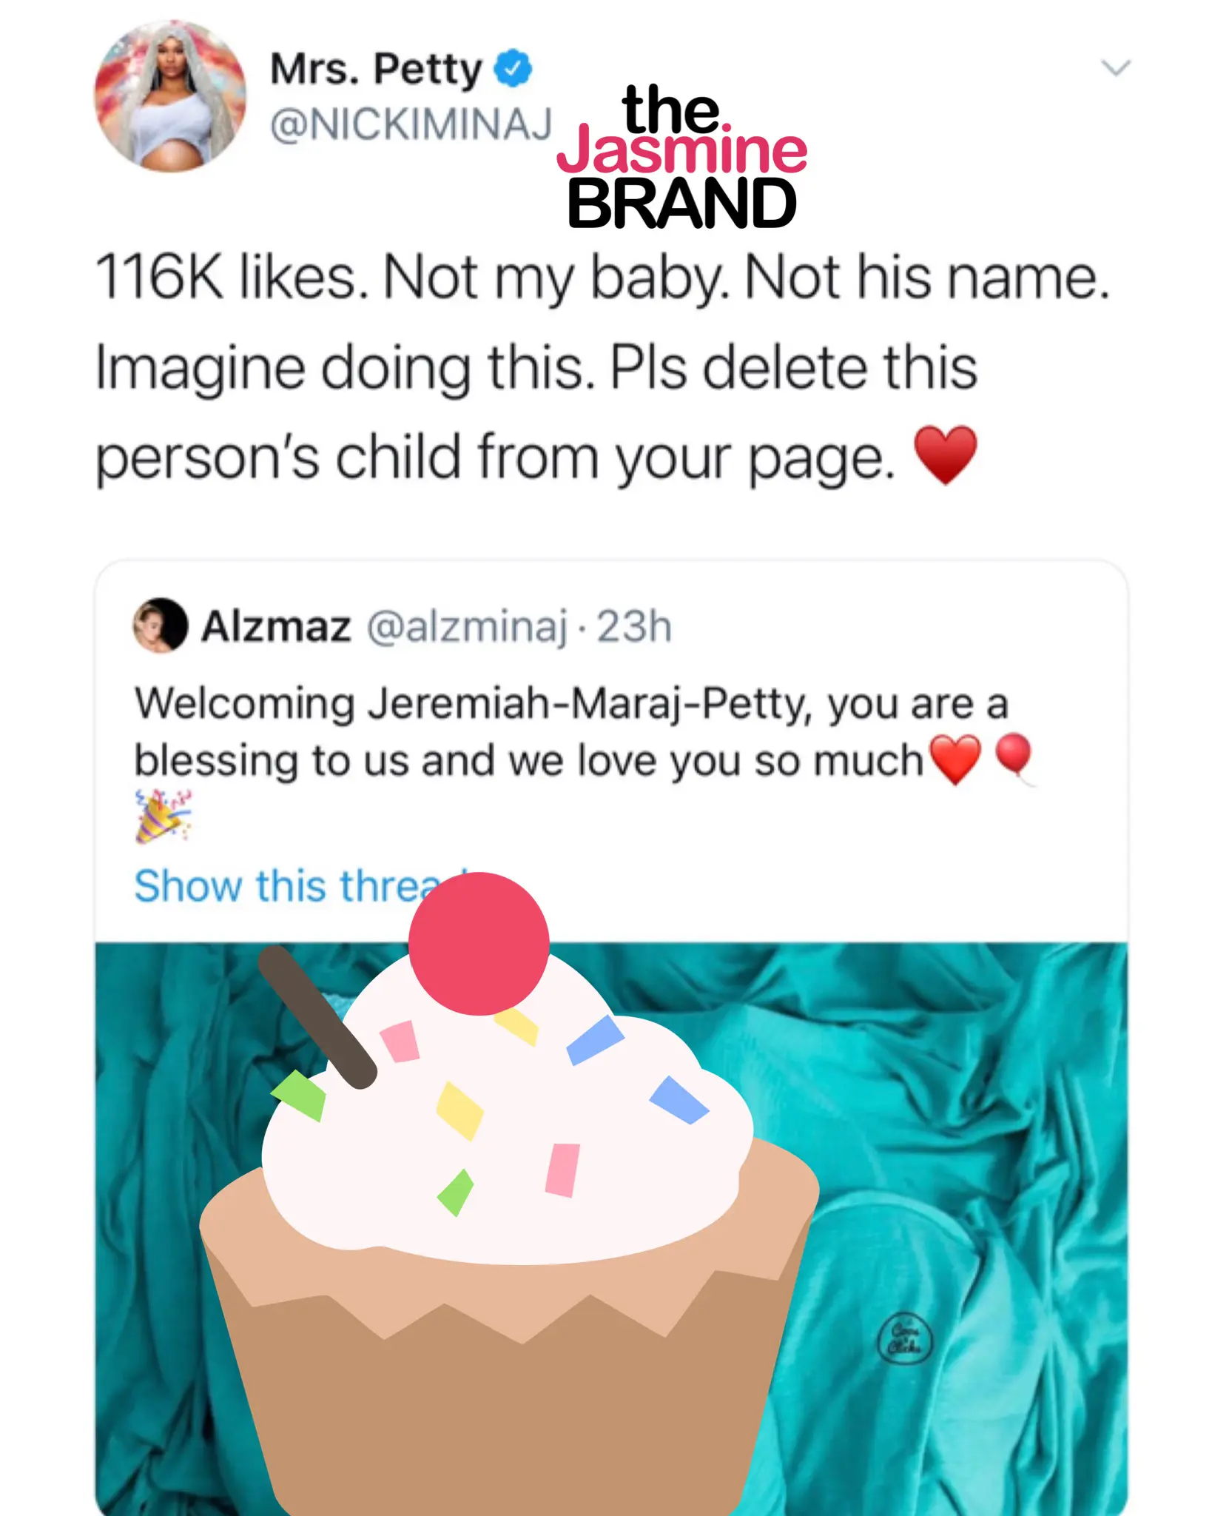
Task: Open the tweet options chevron menu
Action: [1116, 68]
